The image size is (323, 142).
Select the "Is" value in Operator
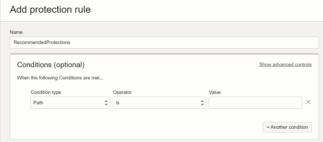118,103
